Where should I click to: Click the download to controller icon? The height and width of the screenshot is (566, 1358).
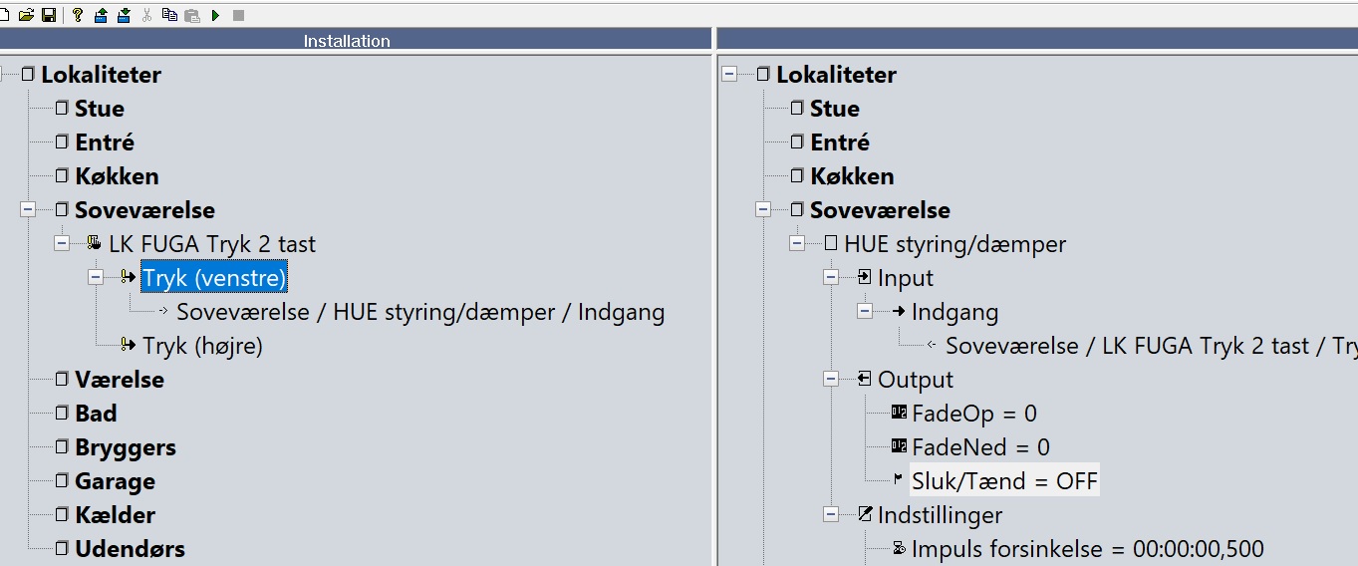(x=124, y=15)
